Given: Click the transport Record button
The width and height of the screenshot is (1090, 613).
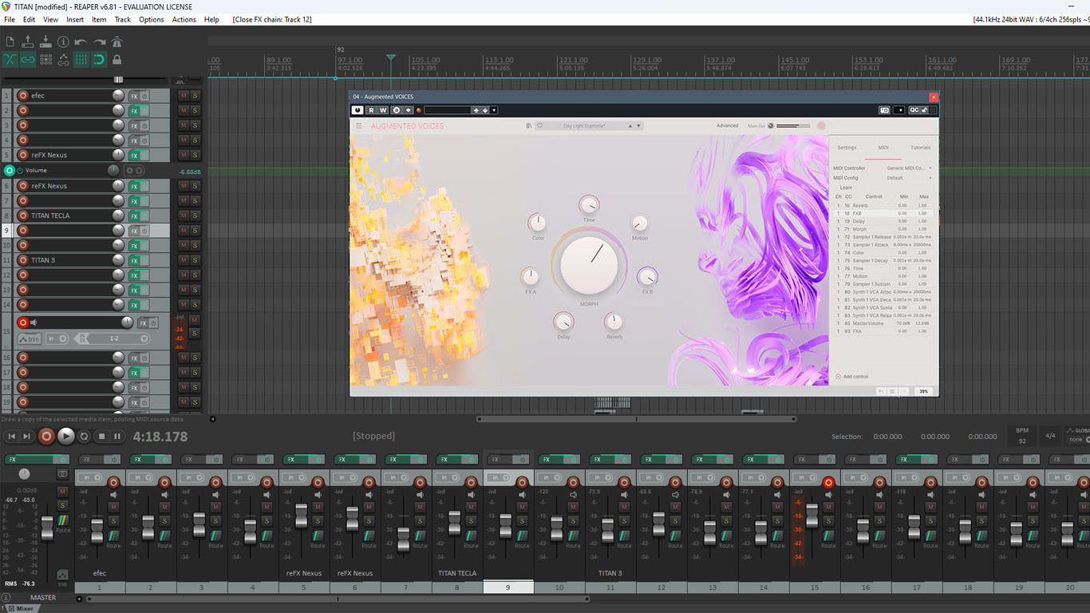Looking at the screenshot, I should pos(46,436).
